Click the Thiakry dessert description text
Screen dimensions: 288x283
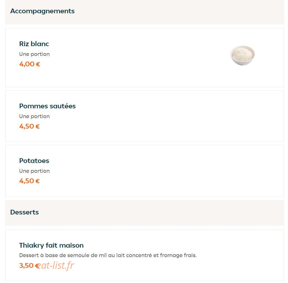tap(108, 255)
